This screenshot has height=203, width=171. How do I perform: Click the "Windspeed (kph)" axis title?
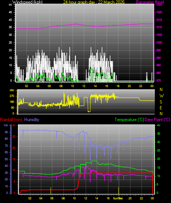pos(28,2)
